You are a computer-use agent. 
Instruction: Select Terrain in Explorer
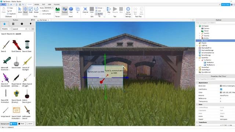pos(206,31)
